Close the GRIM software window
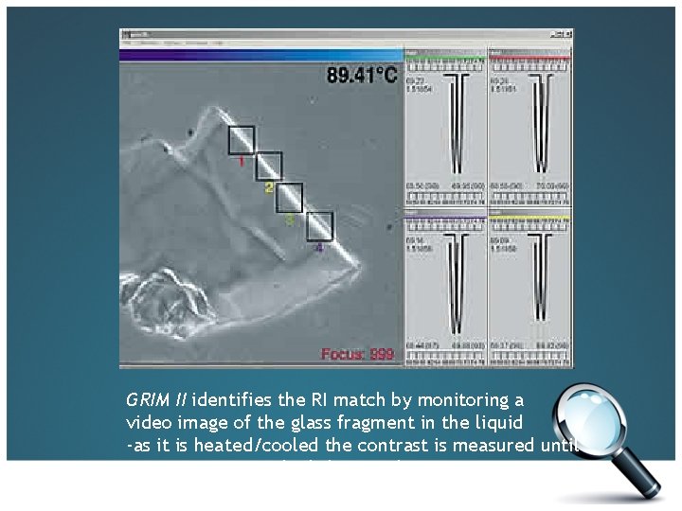The width and height of the screenshot is (682, 511). tap(568, 33)
